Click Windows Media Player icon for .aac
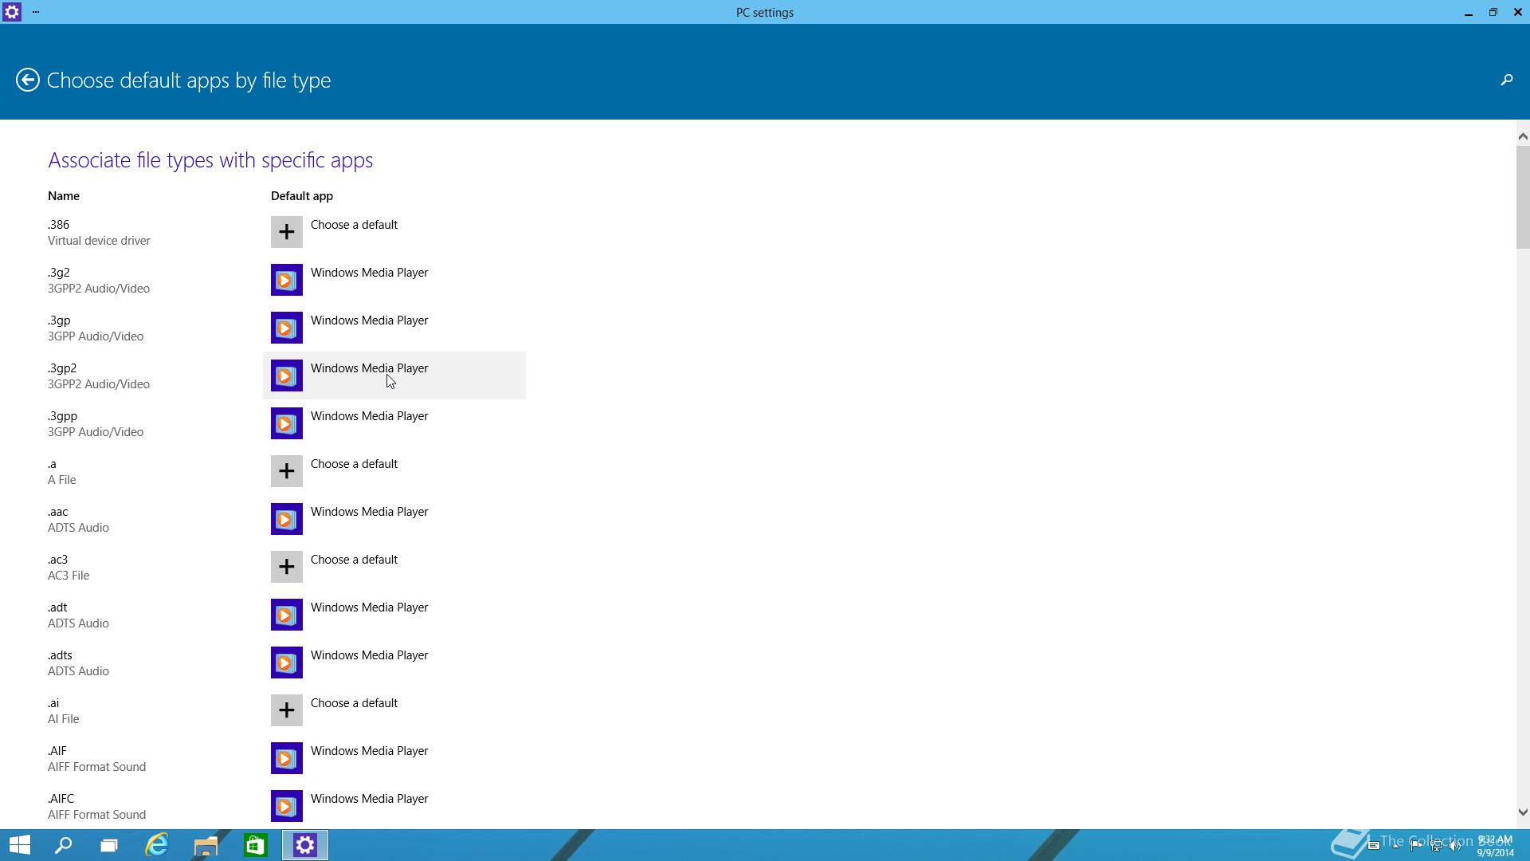1530x861 pixels. click(x=287, y=519)
